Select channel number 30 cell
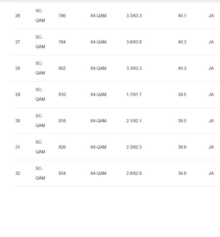The image size is (220, 237). click(18, 121)
